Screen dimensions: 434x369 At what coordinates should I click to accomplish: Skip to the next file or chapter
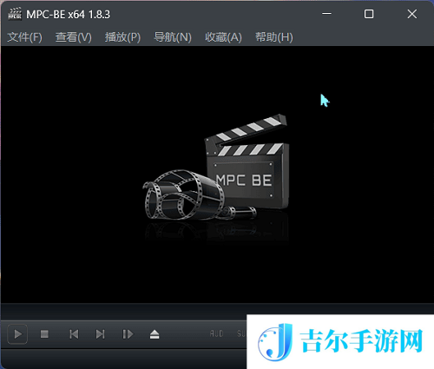pos(100,334)
